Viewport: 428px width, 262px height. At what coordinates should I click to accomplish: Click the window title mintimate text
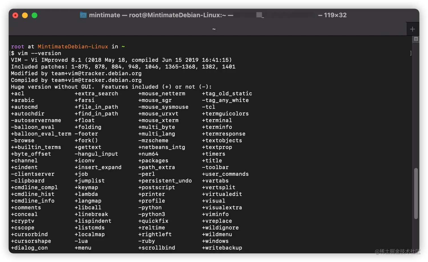[x=104, y=15]
